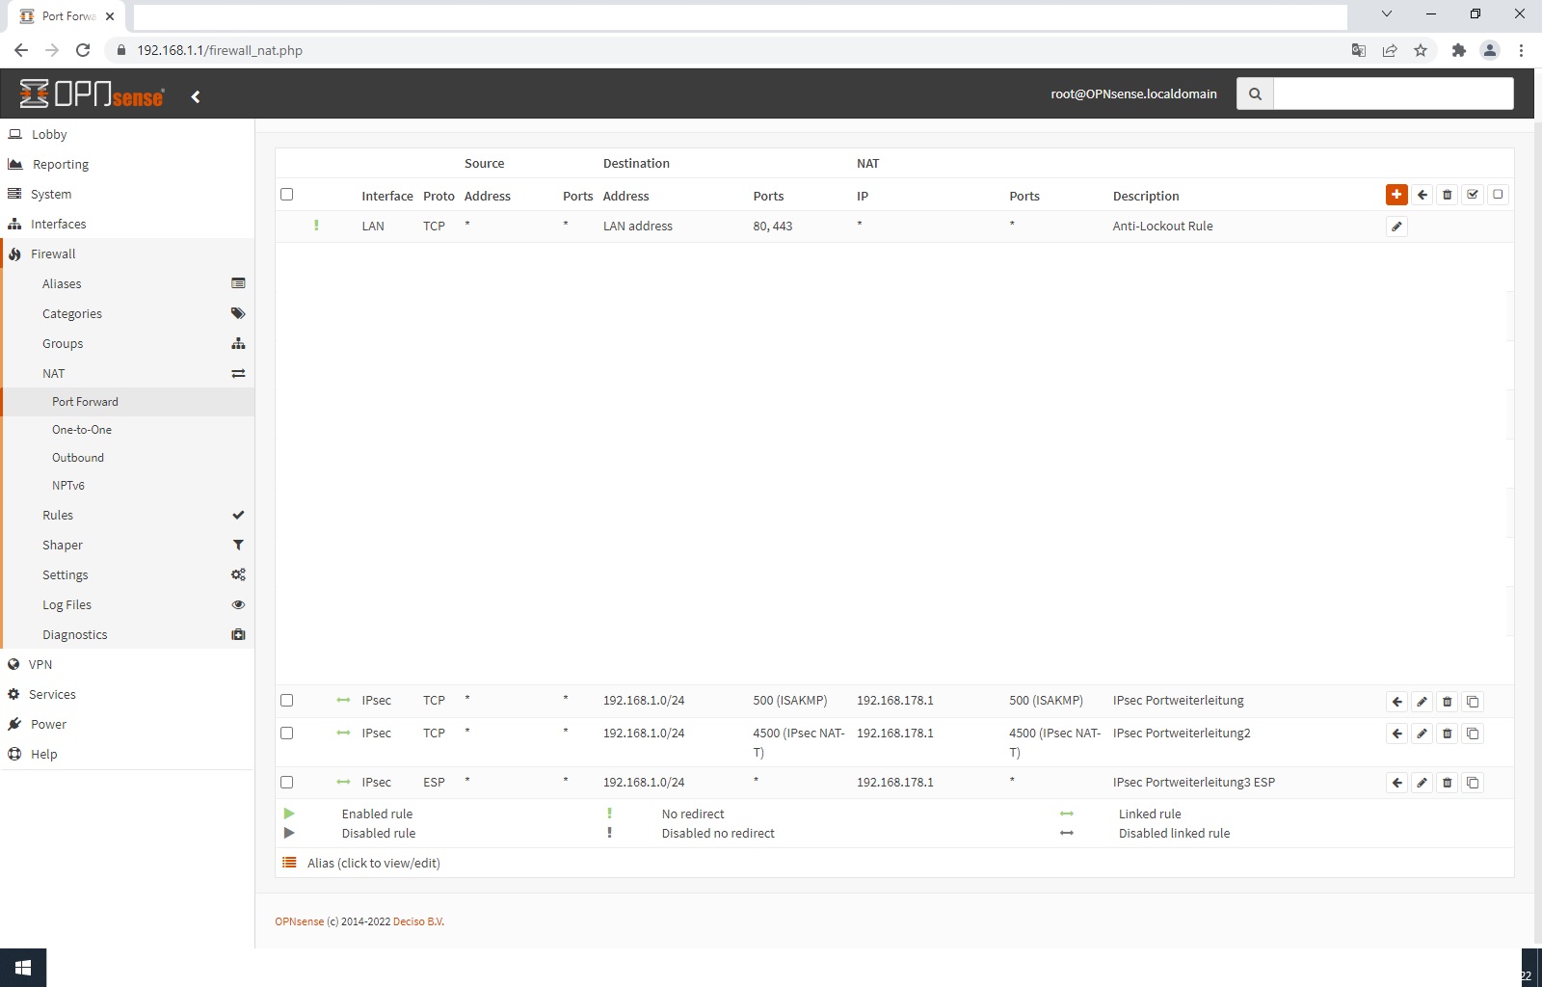The image size is (1542, 987).
Task: Move rules before IPsec Portweiterleitung3 ESP row
Action: click(1396, 783)
